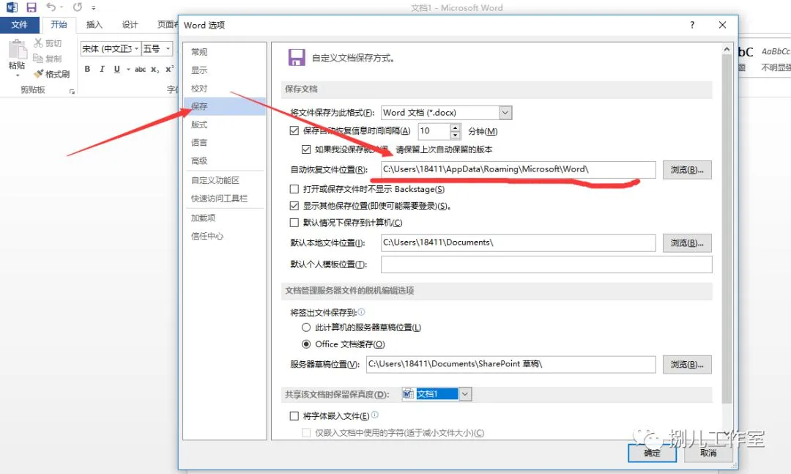
Task: Click Browse button for AutoRecover file location
Action: 687,170
